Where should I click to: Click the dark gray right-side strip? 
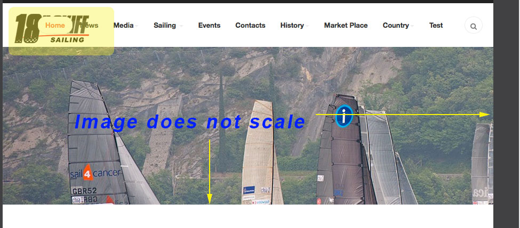[x=507, y=114]
